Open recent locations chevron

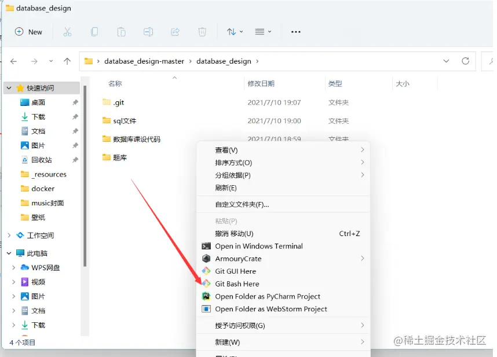click(51, 61)
